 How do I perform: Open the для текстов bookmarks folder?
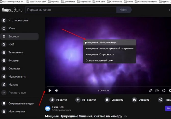coord(68,2)
